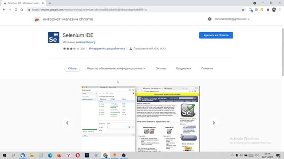Screen dimensions: 284x159
Task: Open Windows taskbar search
Action: [x=13, y=155]
